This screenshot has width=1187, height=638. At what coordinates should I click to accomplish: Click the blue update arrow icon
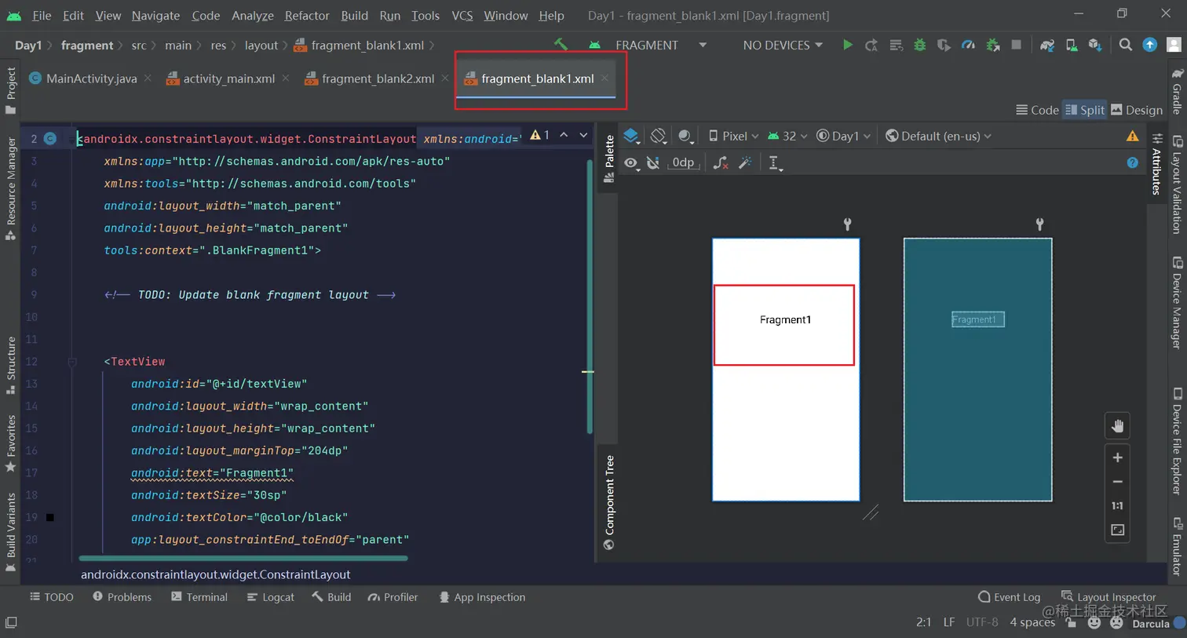tap(1150, 45)
